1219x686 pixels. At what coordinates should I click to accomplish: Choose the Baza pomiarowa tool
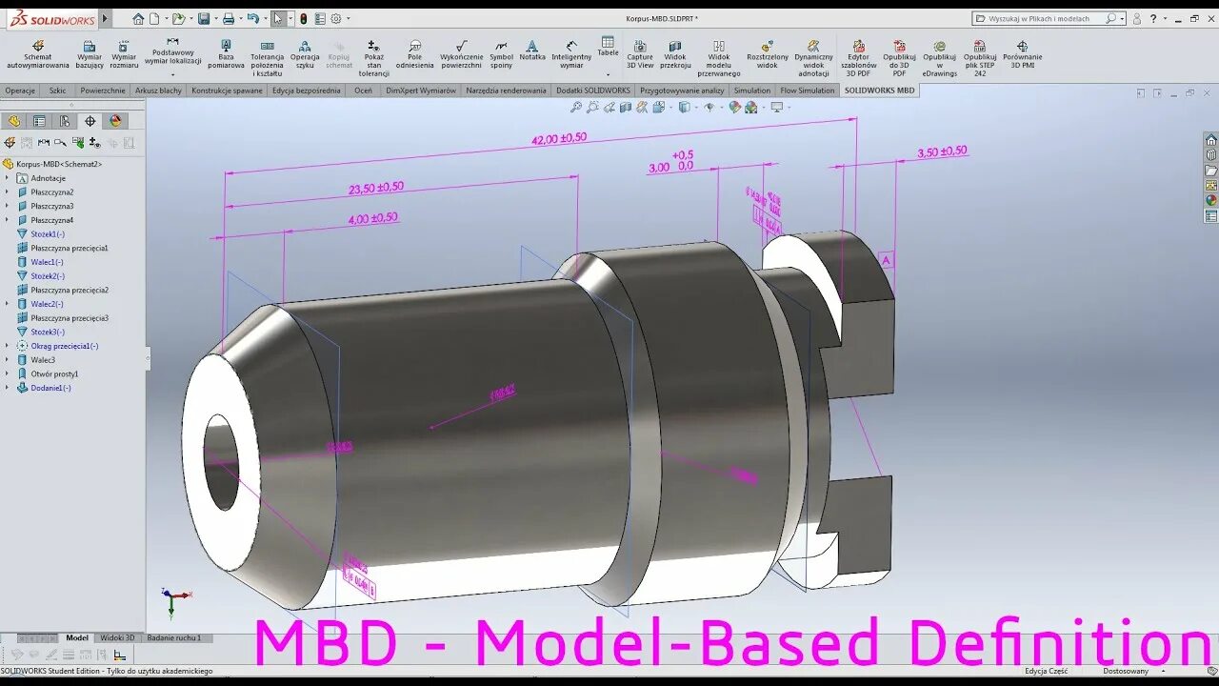(226, 55)
